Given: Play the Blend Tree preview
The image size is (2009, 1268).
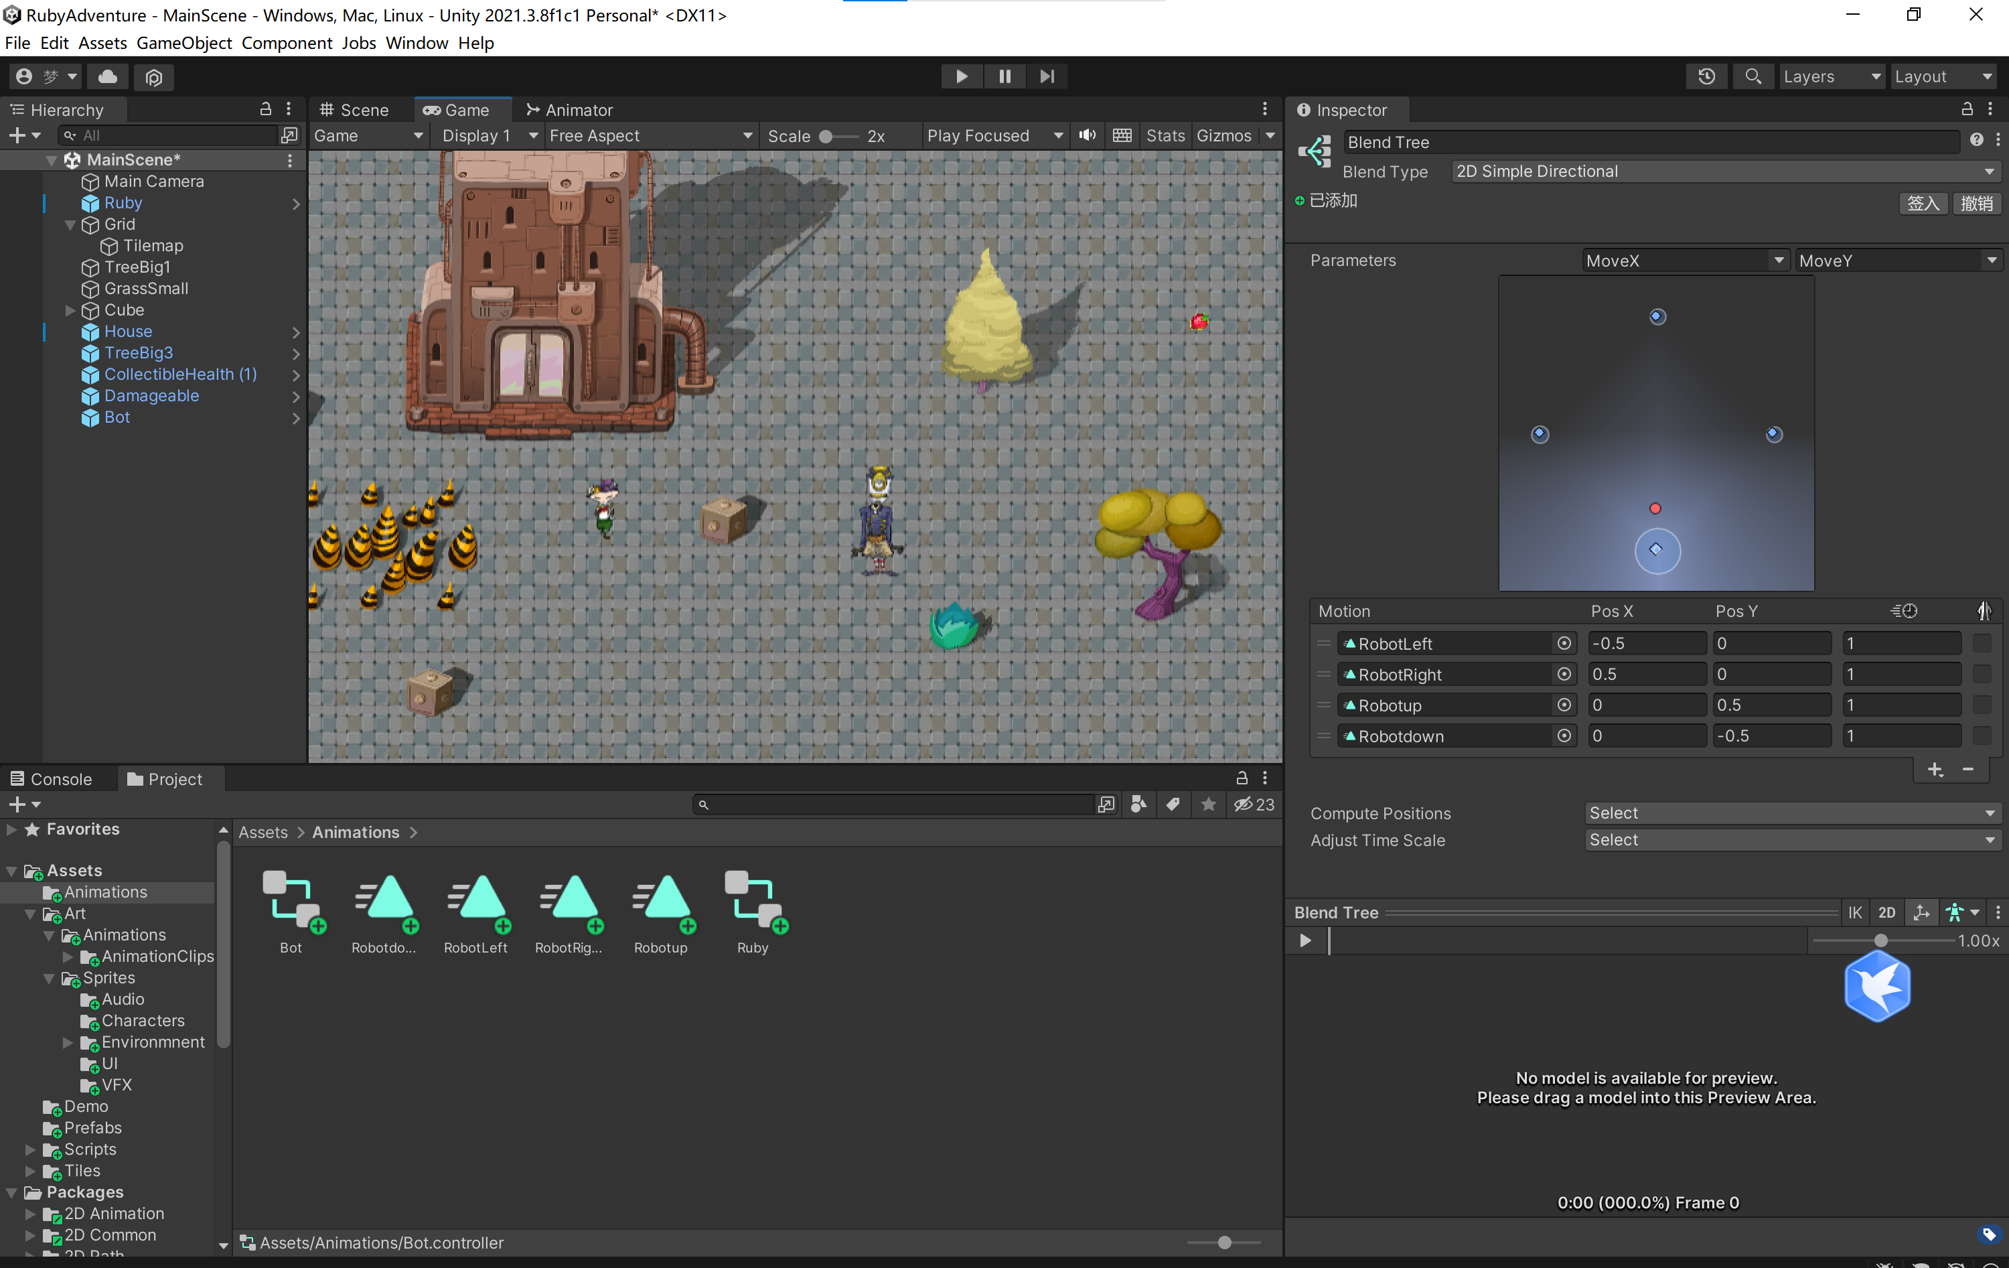Looking at the screenshot, I should coord(1305,940).
